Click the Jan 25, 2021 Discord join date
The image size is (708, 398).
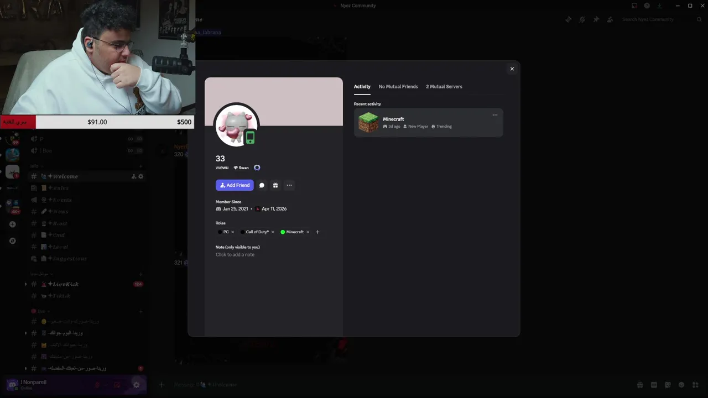235,209
